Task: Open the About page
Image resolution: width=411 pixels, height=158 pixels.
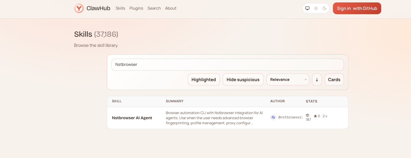Action: click(171, 8)
